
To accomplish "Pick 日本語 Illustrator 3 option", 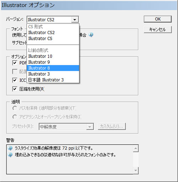I will point(53,80).
